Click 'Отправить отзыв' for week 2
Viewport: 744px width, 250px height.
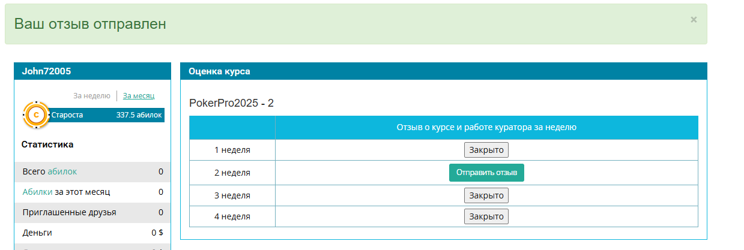[486, 173]
